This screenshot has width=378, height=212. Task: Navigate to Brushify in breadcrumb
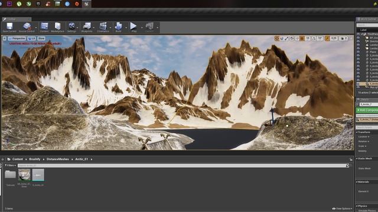[x=35, y=159]
